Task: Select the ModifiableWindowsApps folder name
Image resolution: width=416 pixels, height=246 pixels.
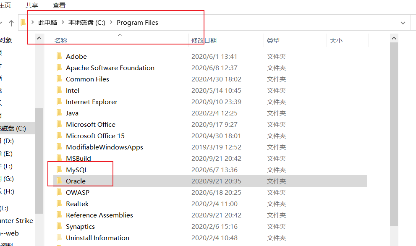Action: tap(105, 147)
